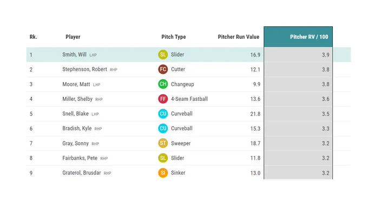Click Blake Snell's CU curveball icon
368x199 pixels.
[163, 114]
